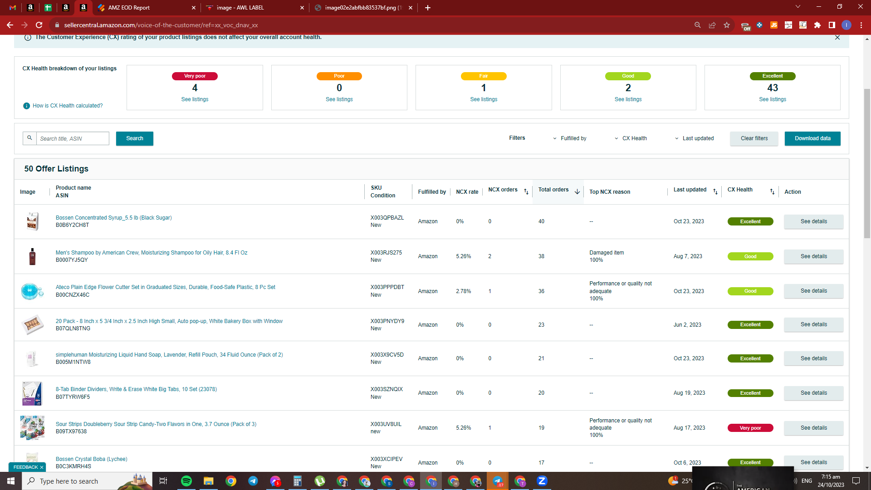The image size is (871, 490).
Task: Sort by Total orders arrow
Action: pos(577,192)
